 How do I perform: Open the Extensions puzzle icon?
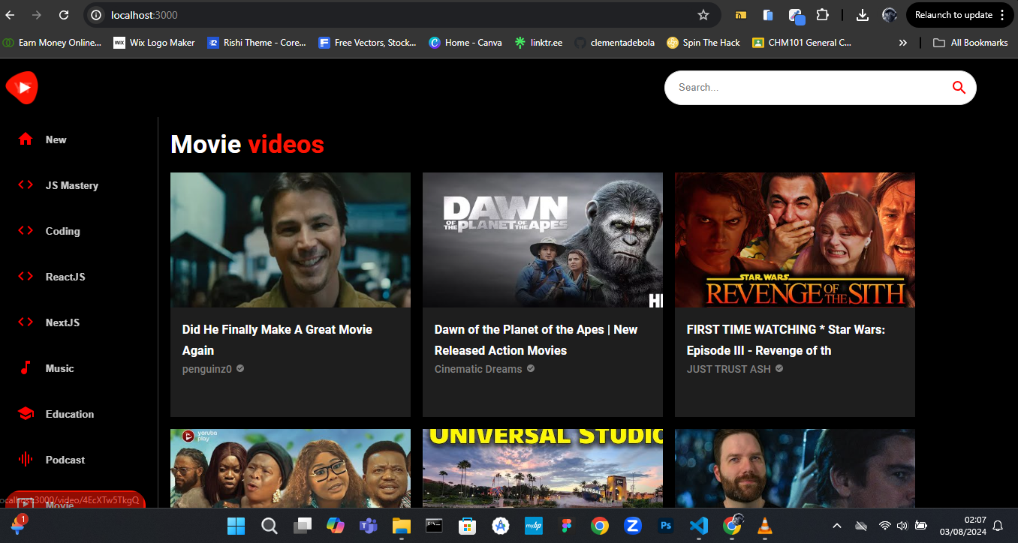823,15
